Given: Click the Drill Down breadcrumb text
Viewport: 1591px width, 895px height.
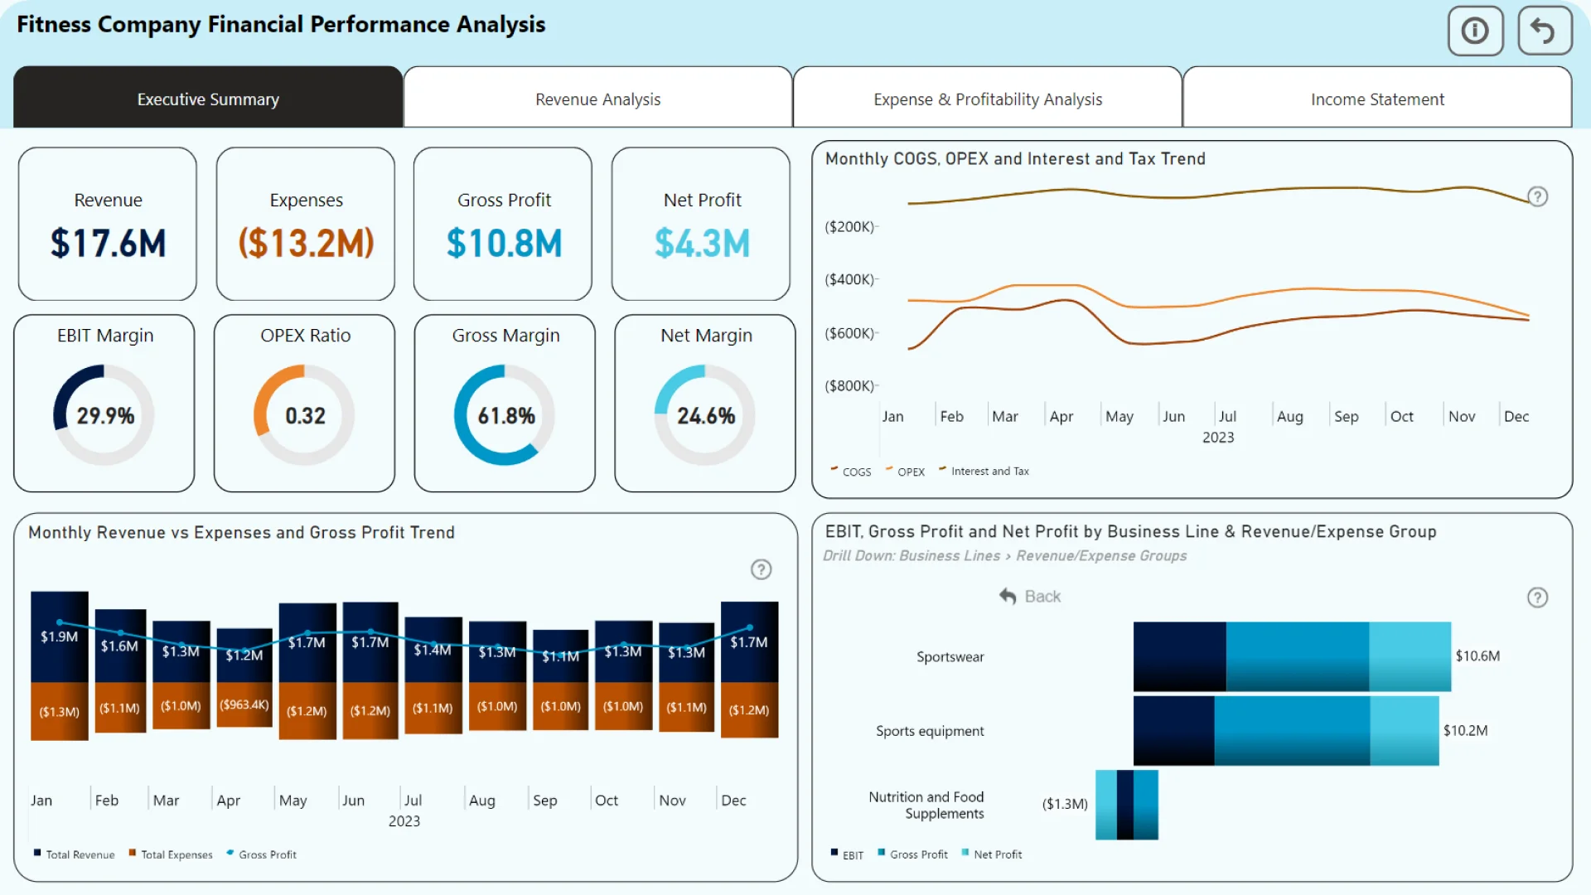Looking at the screenshot, I should tap(1004, 556).
